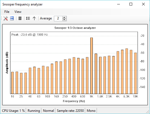Increase the Average value with the up spinner
The height and width of the screenshot is (114, 150).
[x=64, y=17]
